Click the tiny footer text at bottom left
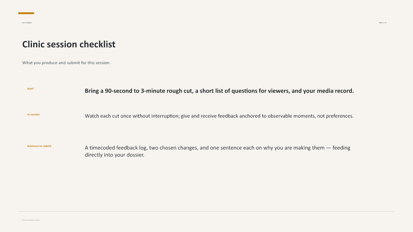Image resolution: width=413 pixels, height=232 pixels. pos(31,220)
